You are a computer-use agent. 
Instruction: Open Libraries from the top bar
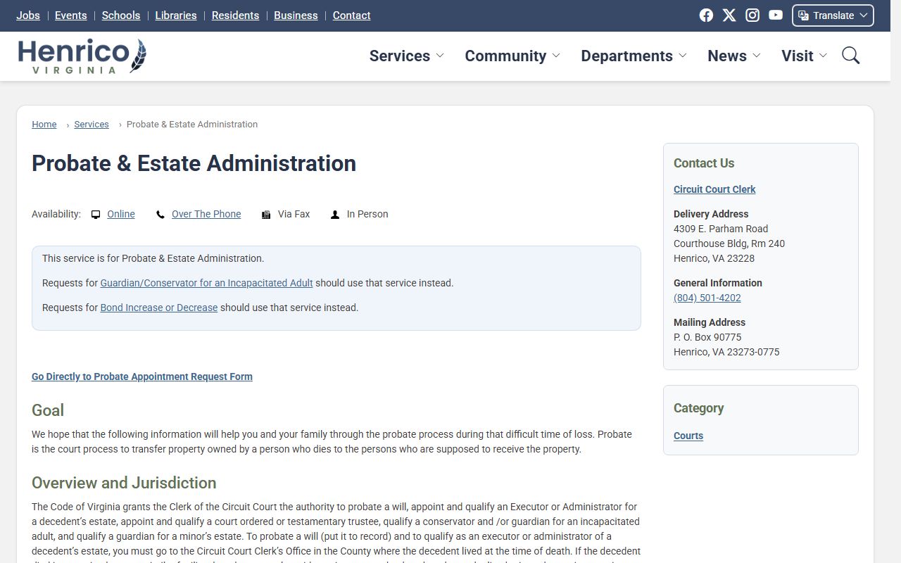176,15
